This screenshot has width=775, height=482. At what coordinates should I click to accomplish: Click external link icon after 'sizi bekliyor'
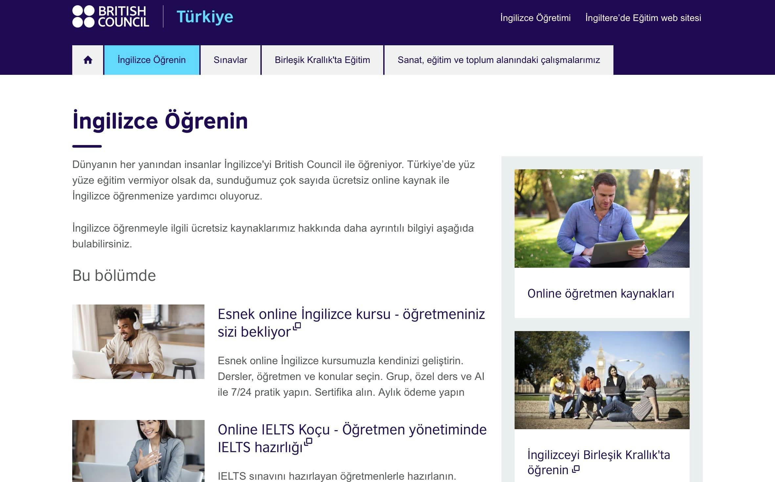[x=297, y=326]
